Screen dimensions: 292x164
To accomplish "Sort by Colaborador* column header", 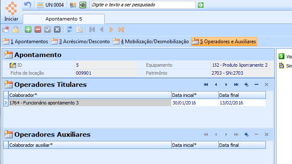I will click(x=90, y=95).
